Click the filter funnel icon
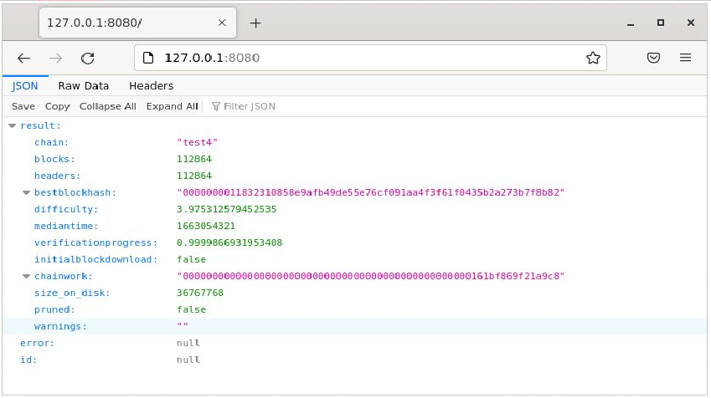Image resolution: width=711 pixels, height=398 pixels. [216, 106]
